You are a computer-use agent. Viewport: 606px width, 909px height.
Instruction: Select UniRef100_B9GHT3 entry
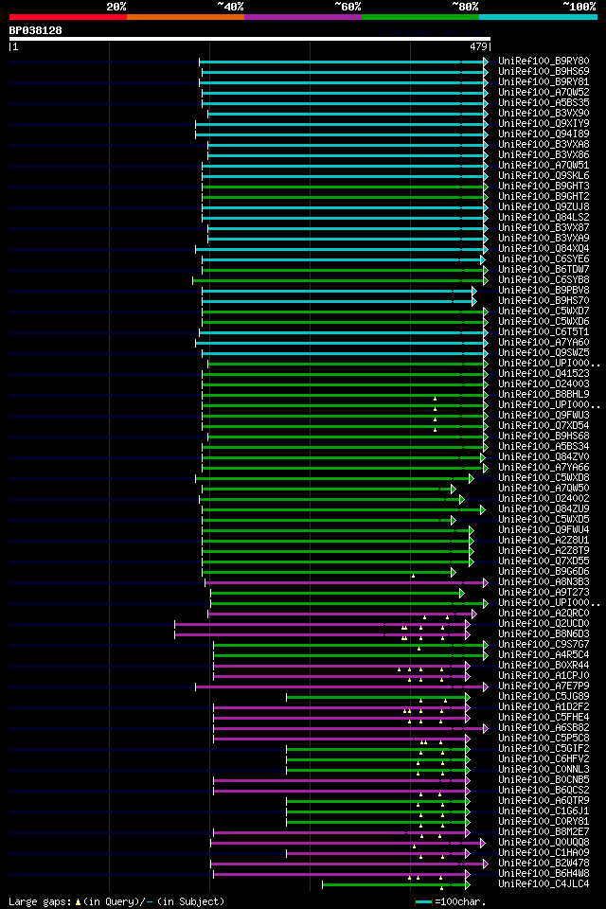point(544,187)
